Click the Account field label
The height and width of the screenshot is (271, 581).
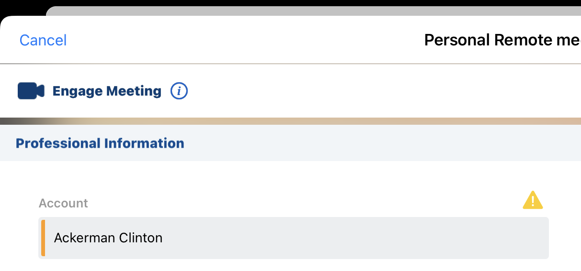pyautogui.click(x=63, y=203)
